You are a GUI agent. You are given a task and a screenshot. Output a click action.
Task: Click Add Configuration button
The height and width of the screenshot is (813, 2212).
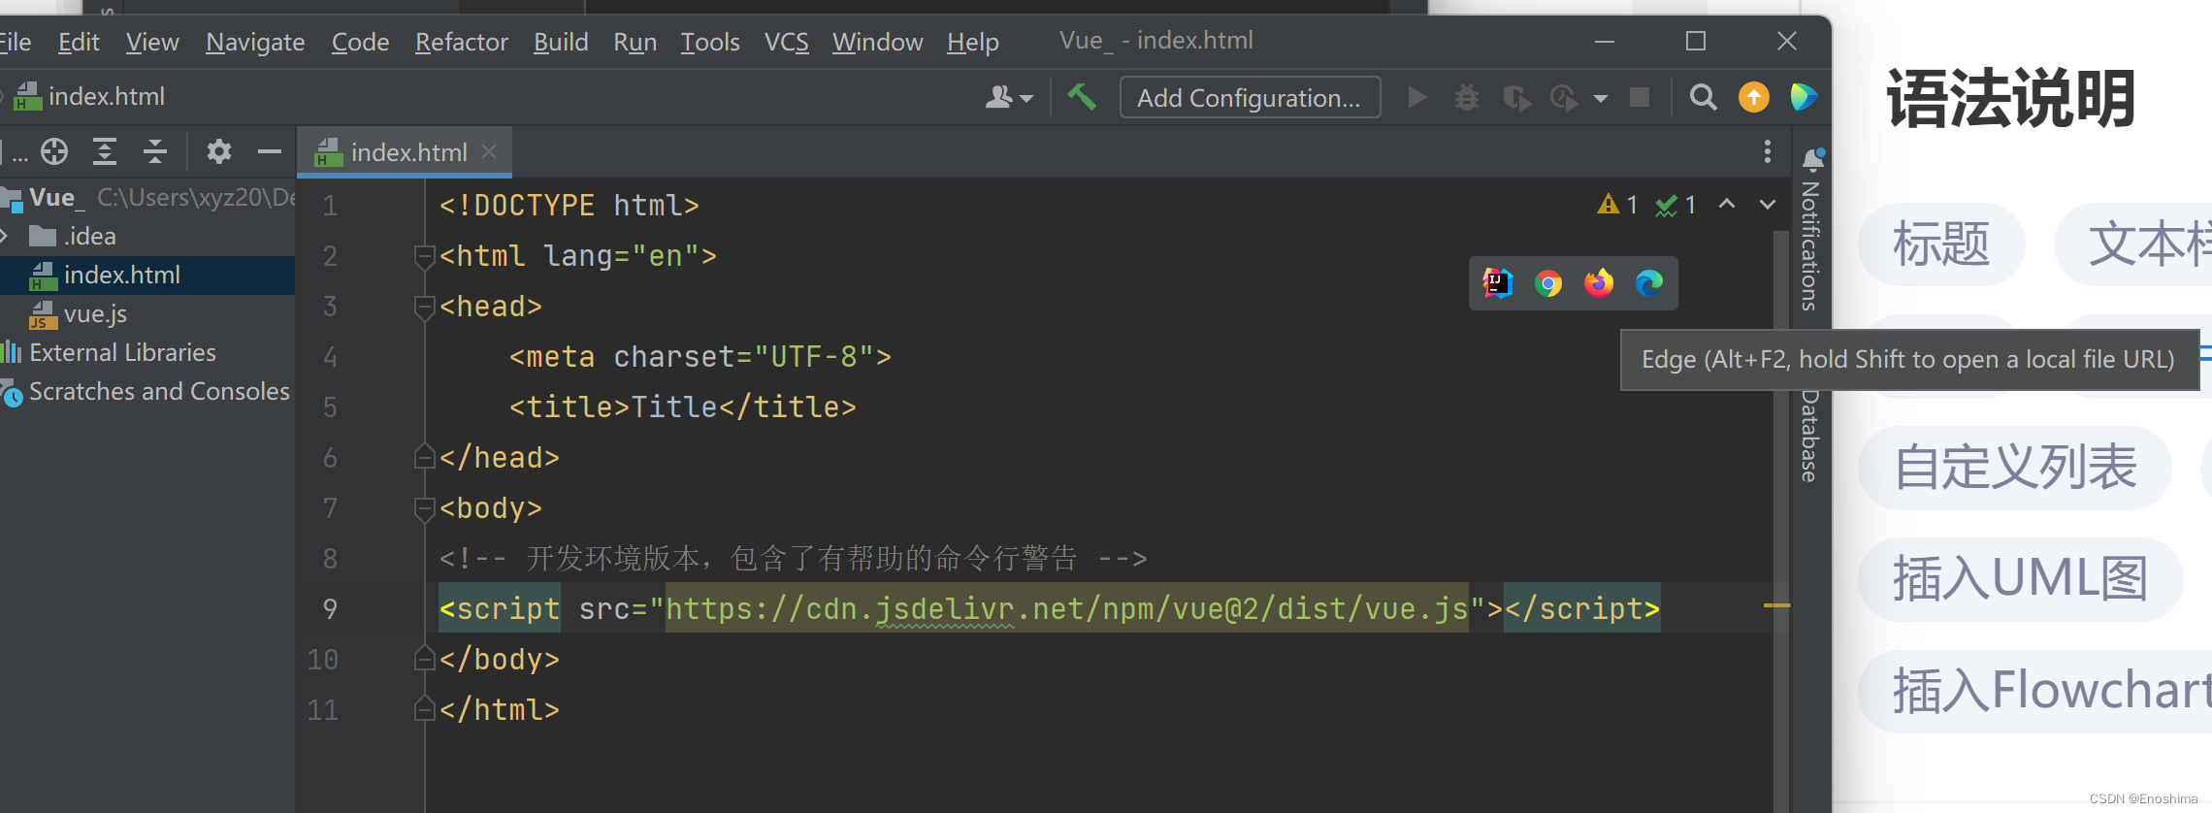click(x=1250, y=97)
